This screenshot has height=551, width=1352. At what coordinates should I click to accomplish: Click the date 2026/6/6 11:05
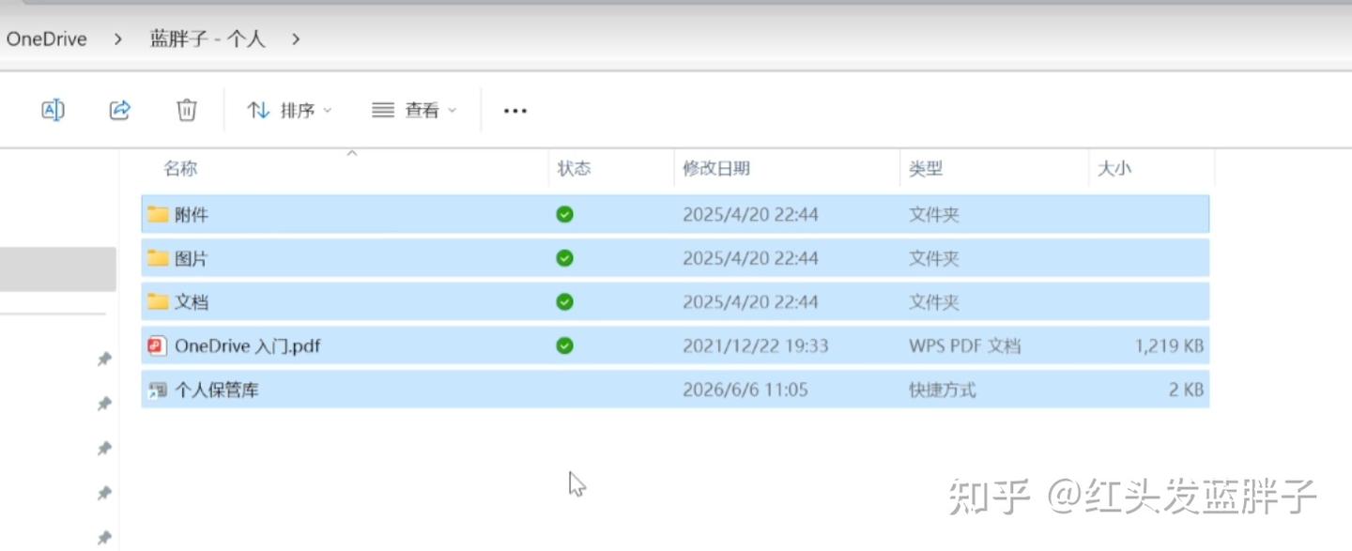pos(745,390)
